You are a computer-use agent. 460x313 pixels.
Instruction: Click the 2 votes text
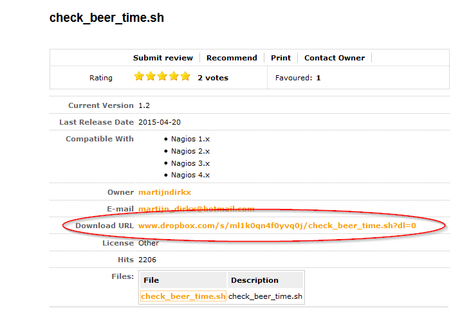tap(213, 78)
